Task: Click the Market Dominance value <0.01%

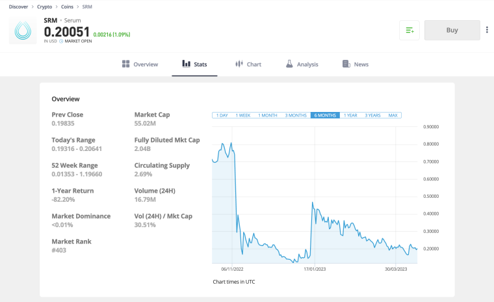Action: [62, 225]
